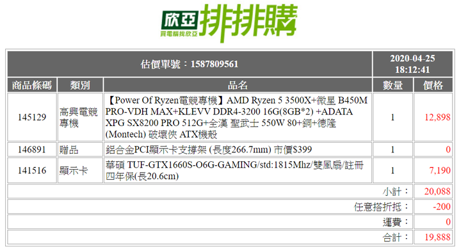Click the 數量 column header
This screenshot has height=249, width=461.
pyautogui.click(x=392, y=85)
